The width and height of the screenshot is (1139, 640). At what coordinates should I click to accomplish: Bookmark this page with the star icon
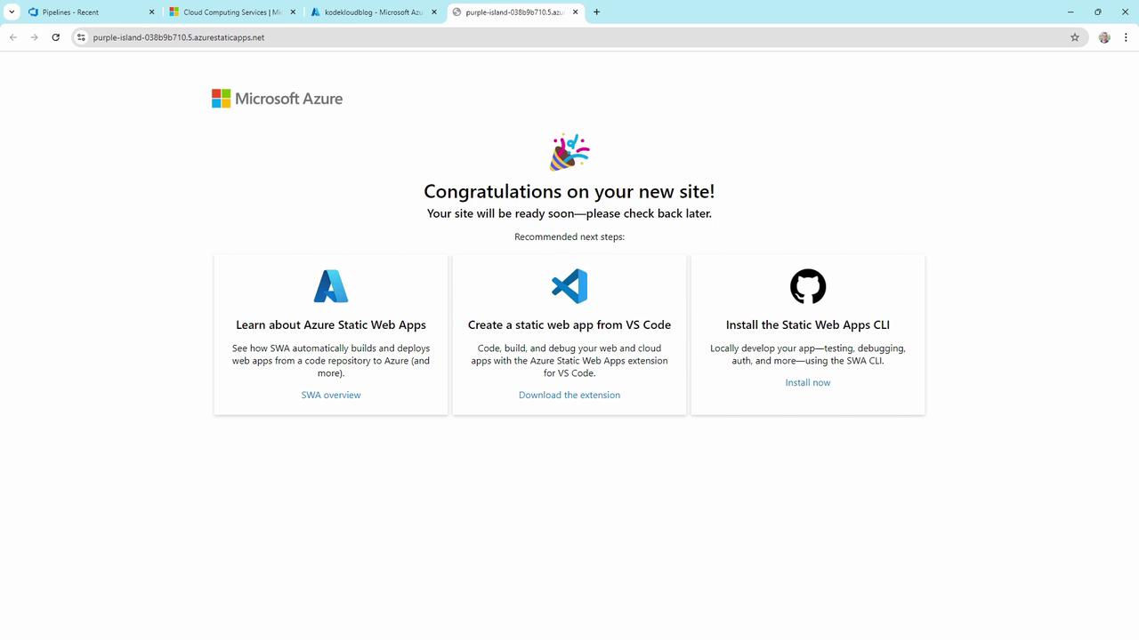(1075, 37)
